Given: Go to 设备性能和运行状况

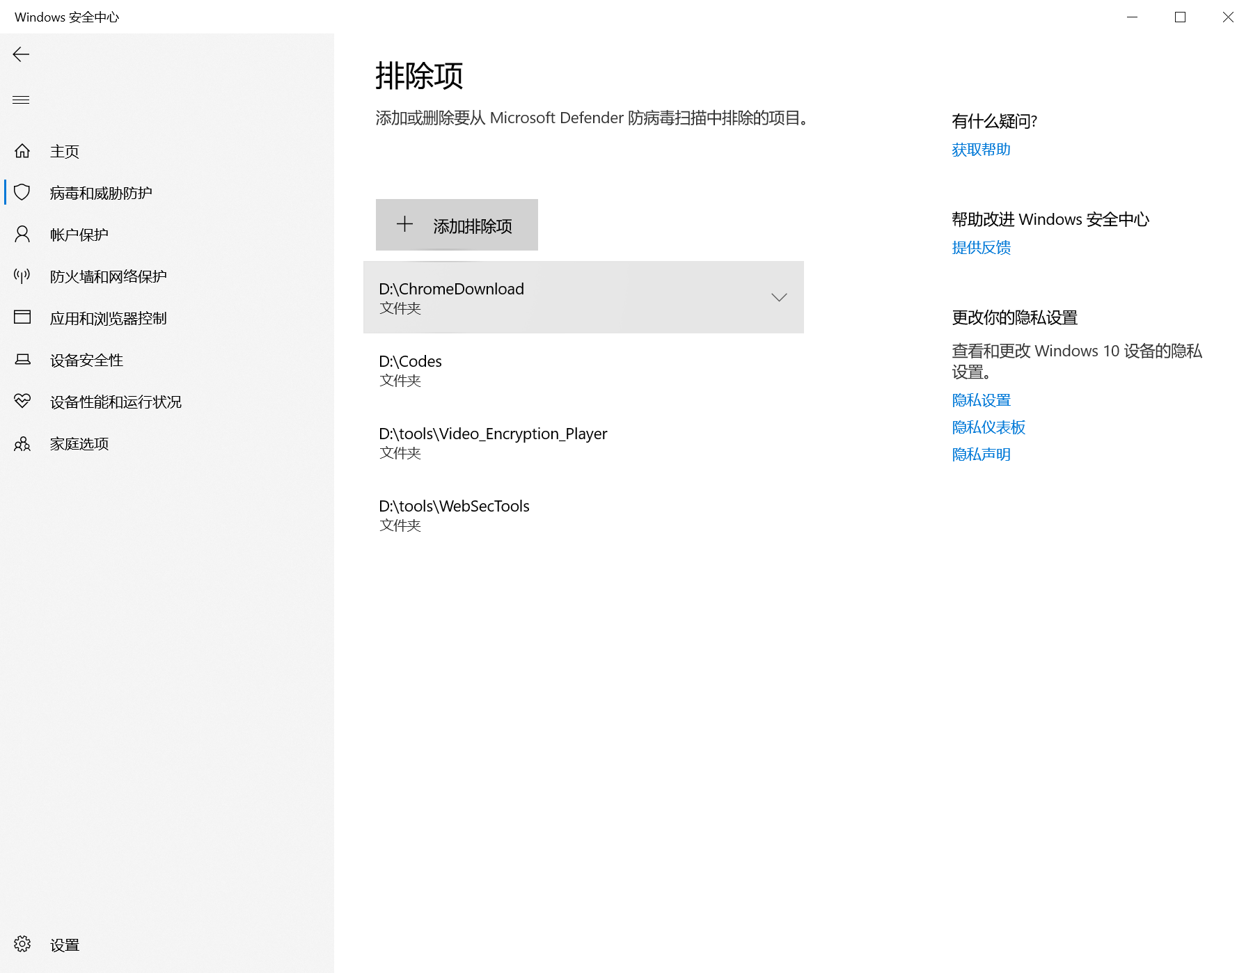Looking at the screenshot, I should click(x=167, y=402).
